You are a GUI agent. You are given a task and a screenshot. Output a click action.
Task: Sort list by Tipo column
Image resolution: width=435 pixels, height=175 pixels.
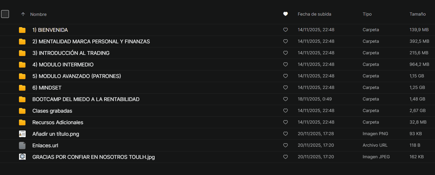click(x=367, y=14)
